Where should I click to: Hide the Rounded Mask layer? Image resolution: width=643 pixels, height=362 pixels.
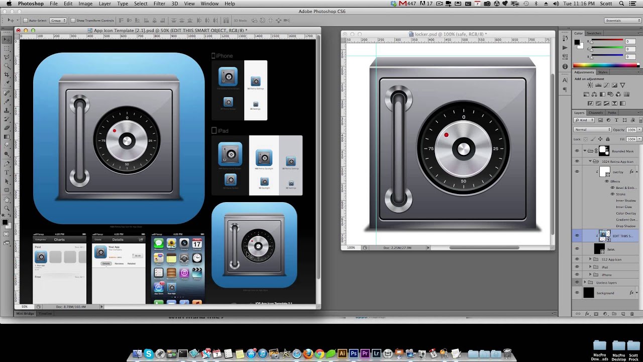(577, 151)
